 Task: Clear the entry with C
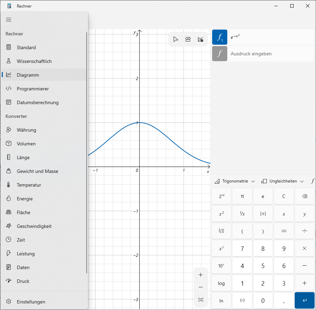point(284,196)
